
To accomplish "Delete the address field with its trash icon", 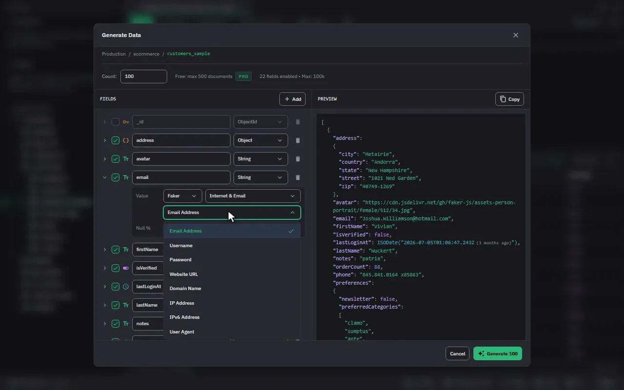I will [298, 140].
